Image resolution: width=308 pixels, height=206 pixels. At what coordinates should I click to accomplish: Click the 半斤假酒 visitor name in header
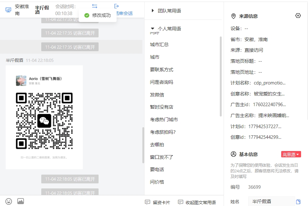click(x=42, y=10)
